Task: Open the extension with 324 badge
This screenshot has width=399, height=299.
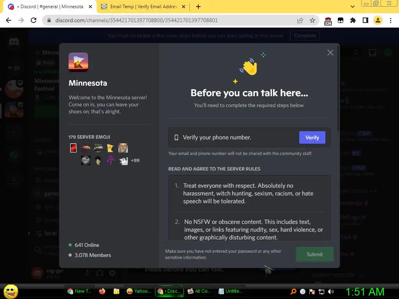Action: point(328,21)
